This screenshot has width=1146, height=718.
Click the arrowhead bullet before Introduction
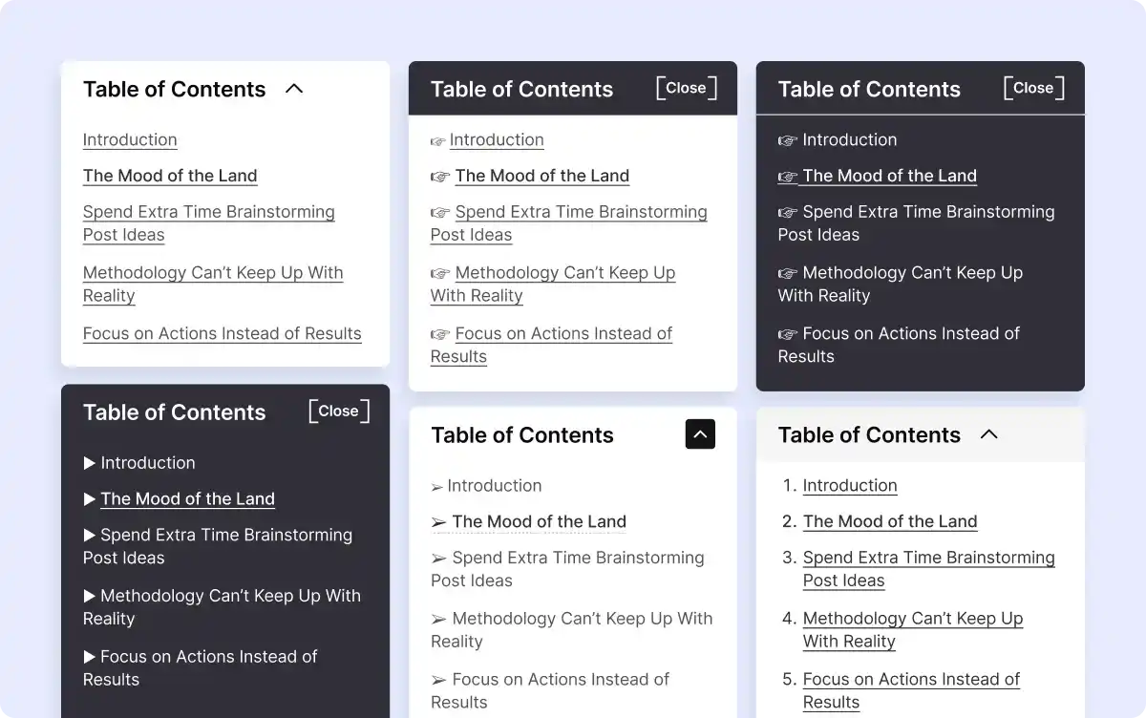pos(437,487)
